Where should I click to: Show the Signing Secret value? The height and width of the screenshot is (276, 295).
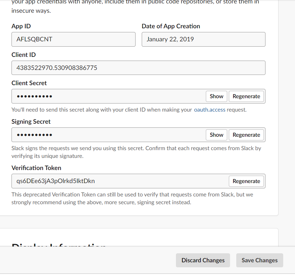pyautogui.click(x=216, y=135)
